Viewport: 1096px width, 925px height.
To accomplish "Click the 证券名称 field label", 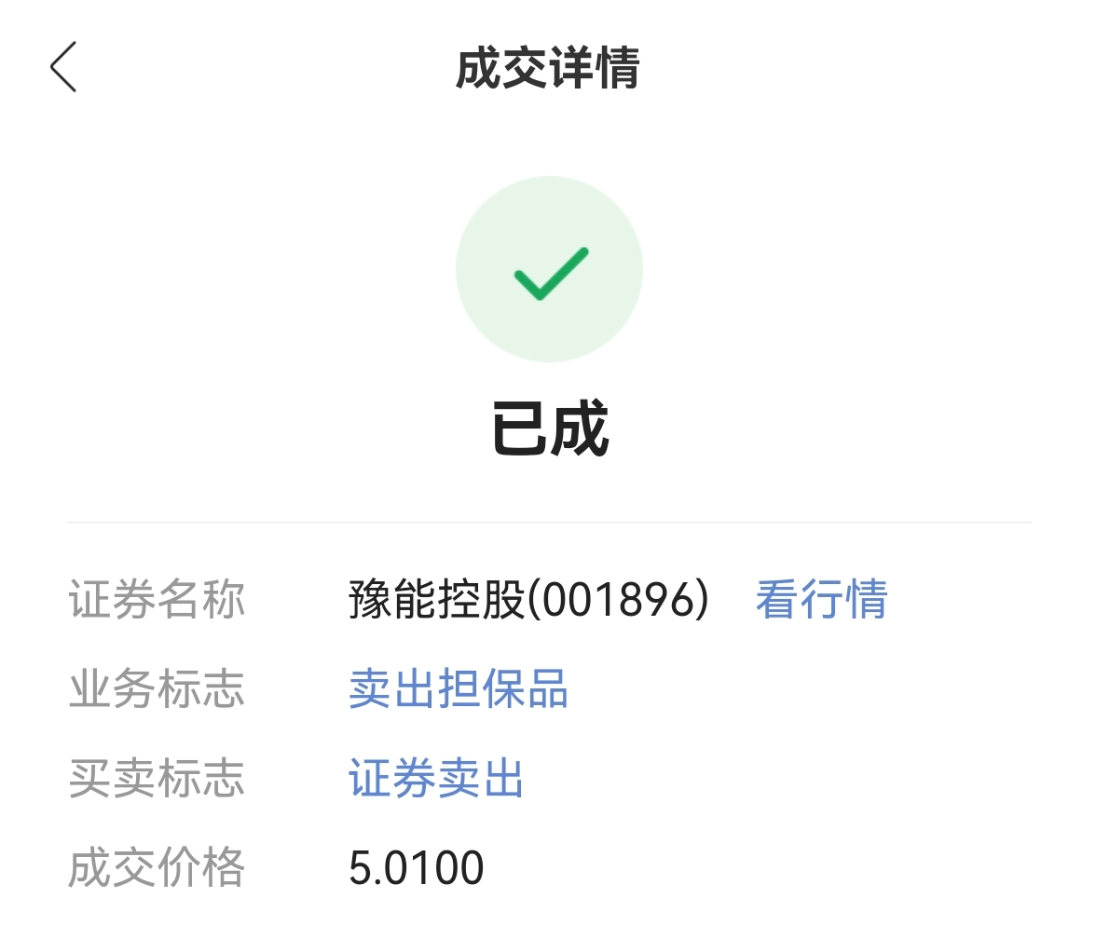I will (x=157, y=599).
